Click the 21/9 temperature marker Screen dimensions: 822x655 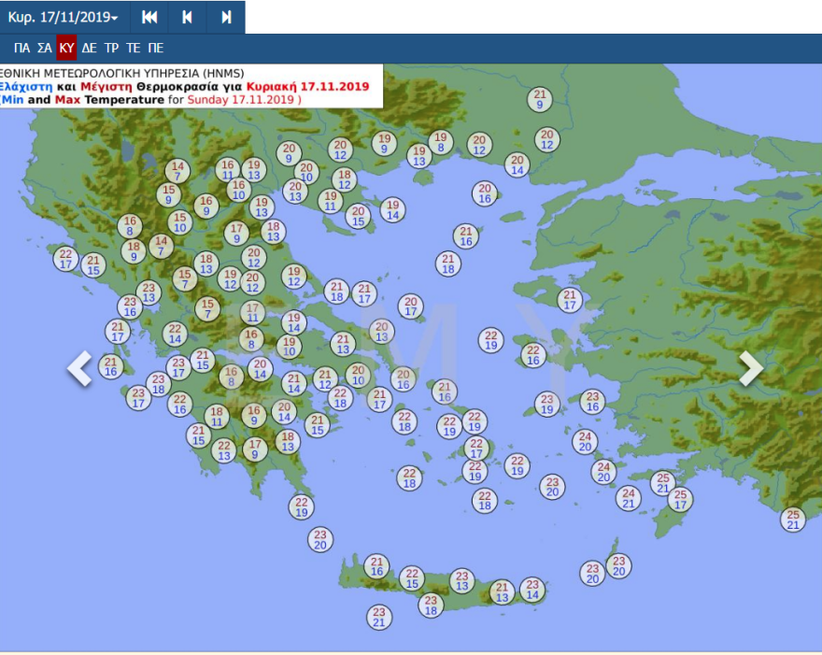pos(539,99)
